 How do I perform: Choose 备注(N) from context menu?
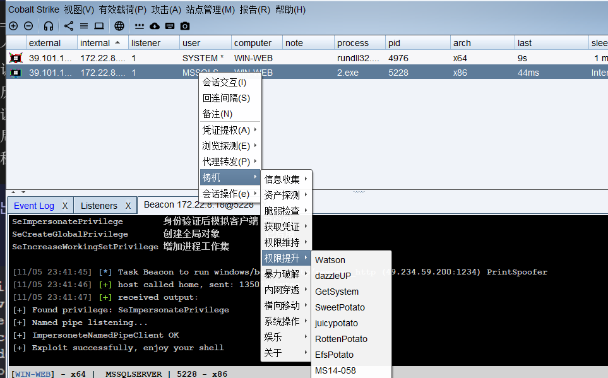[230, 114]
